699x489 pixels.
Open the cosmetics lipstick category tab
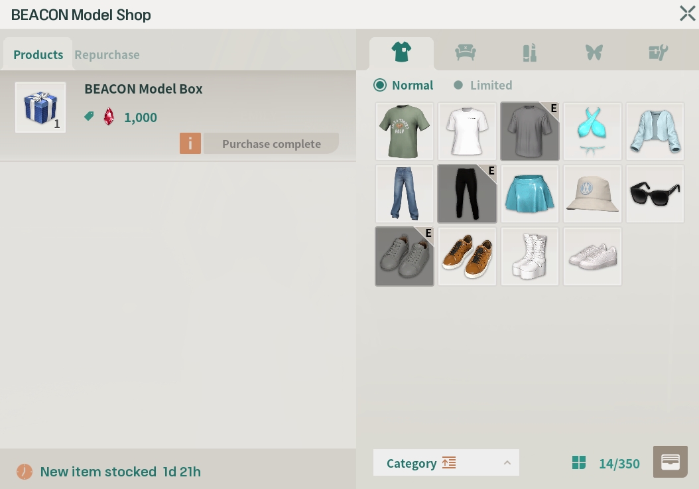(x=529, y=52)
